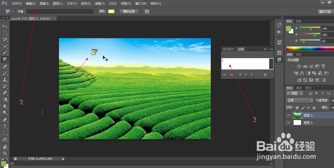Select the Dodge tool
This screenshot has height=168, width=334.
[x=5, y=113]
